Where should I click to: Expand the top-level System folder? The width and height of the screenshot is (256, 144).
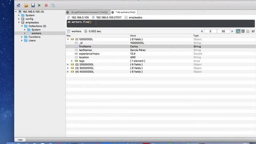(19, 15)
